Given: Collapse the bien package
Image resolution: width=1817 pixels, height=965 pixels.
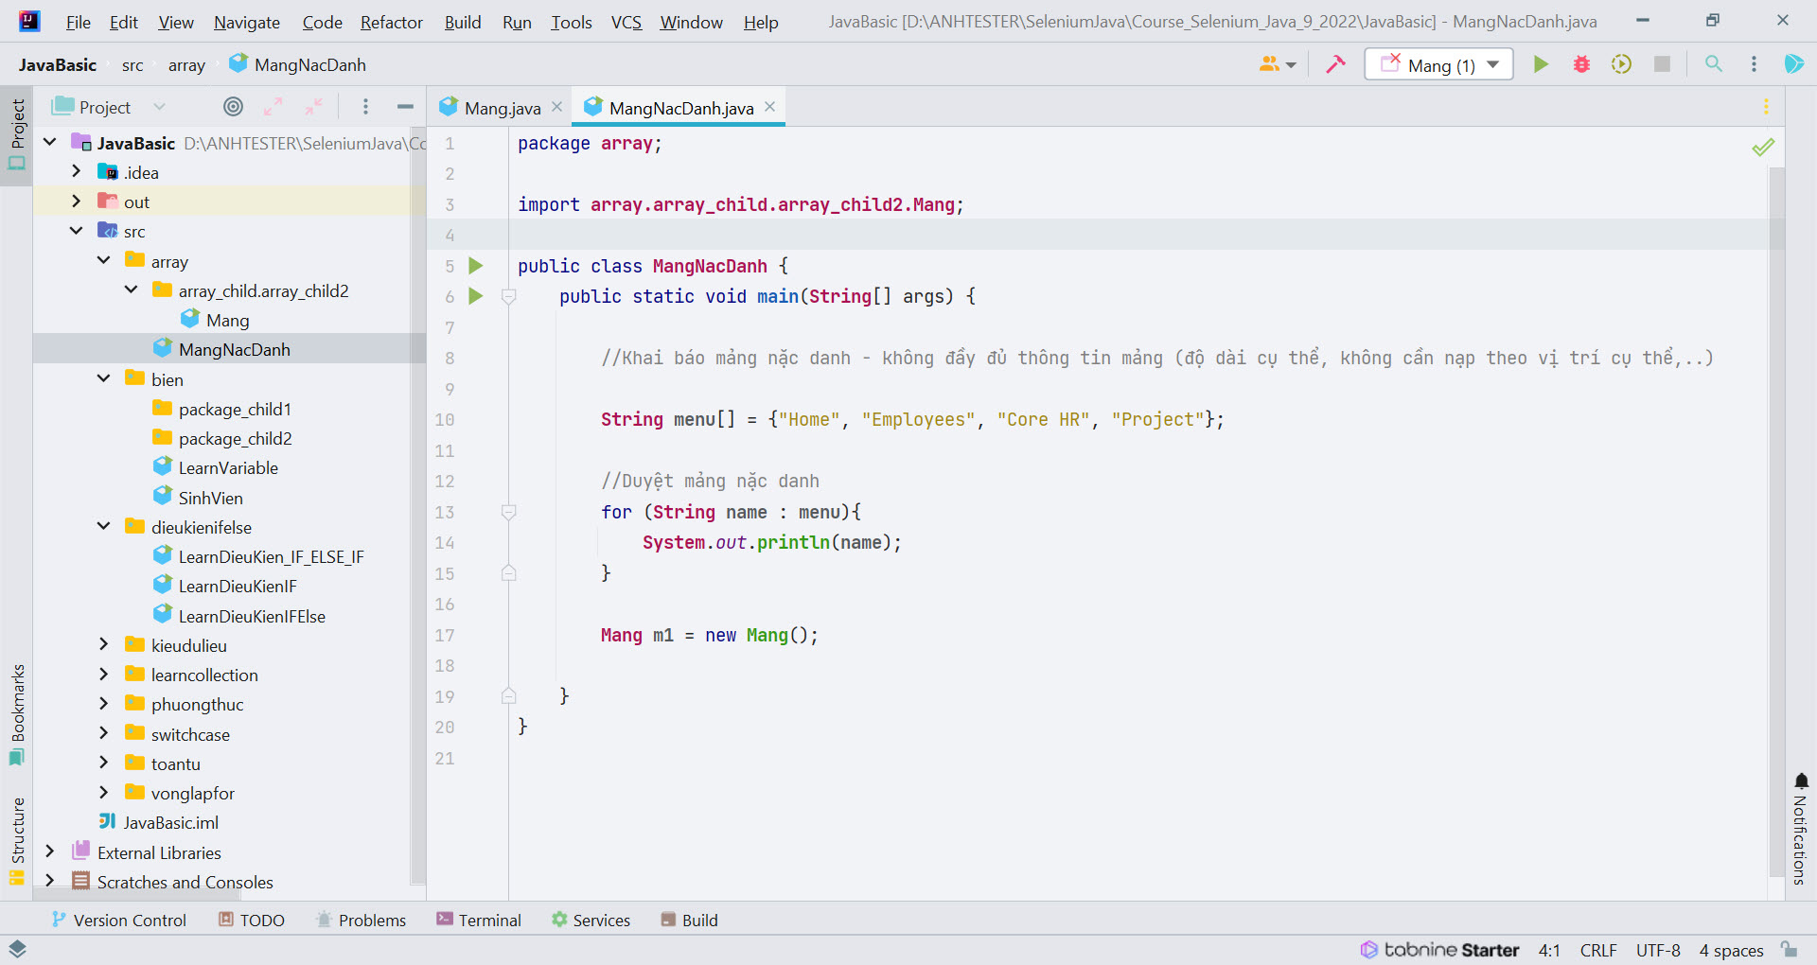Looking at the screenshot, I should point(103,378).
